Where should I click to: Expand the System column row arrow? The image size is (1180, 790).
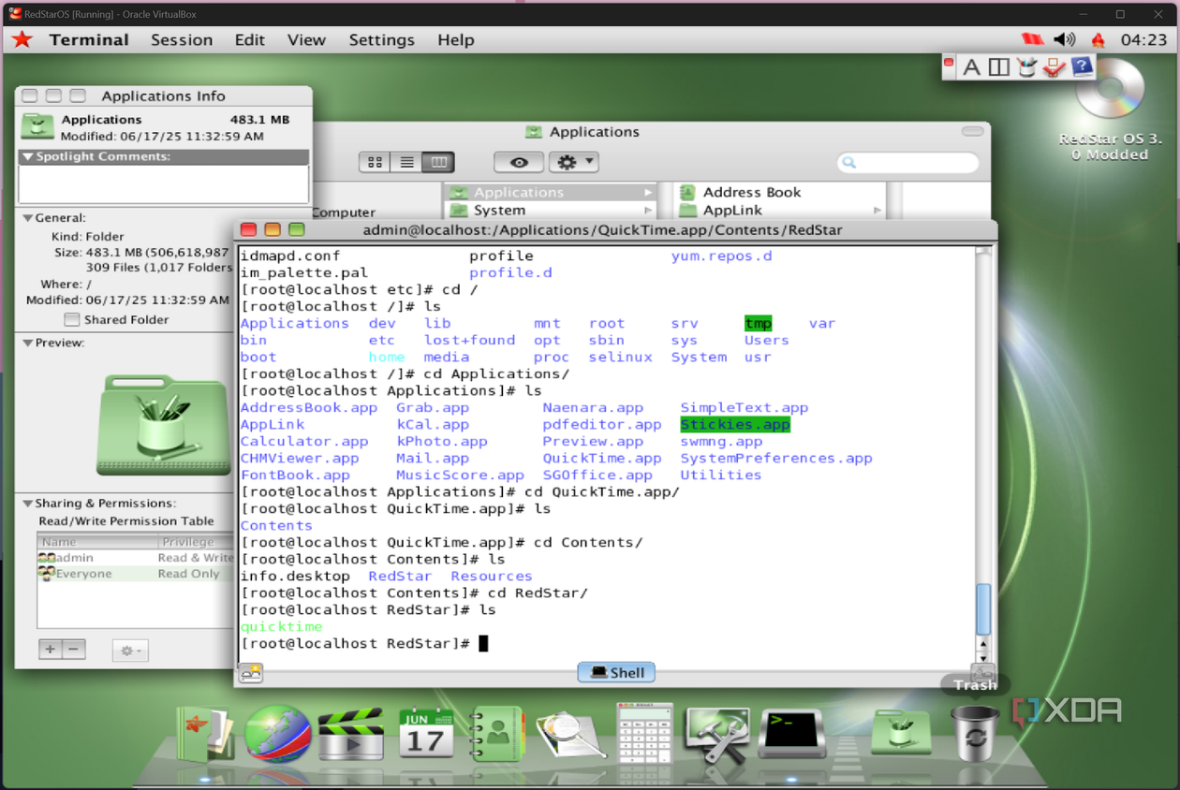(x=648, y=211)
